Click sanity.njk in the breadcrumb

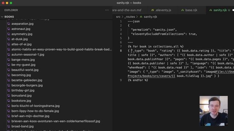[x=150, y=17]
